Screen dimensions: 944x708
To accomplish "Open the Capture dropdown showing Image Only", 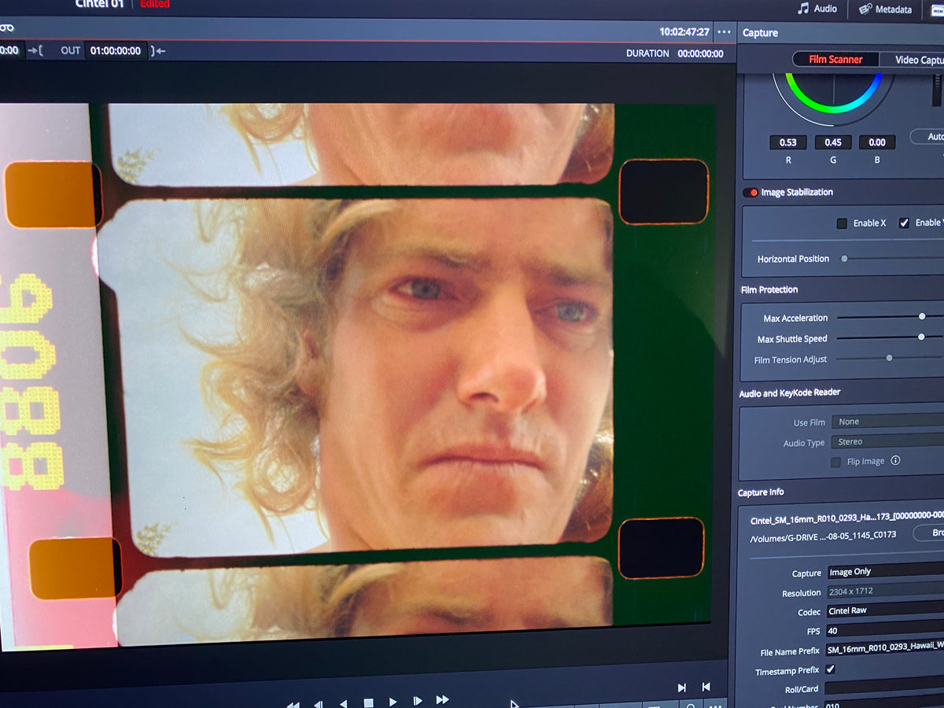I will click(x=884, y=571).
